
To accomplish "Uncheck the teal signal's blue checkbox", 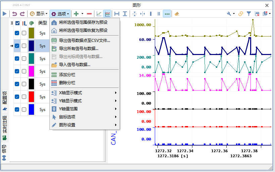I will (x=17, y=58).
